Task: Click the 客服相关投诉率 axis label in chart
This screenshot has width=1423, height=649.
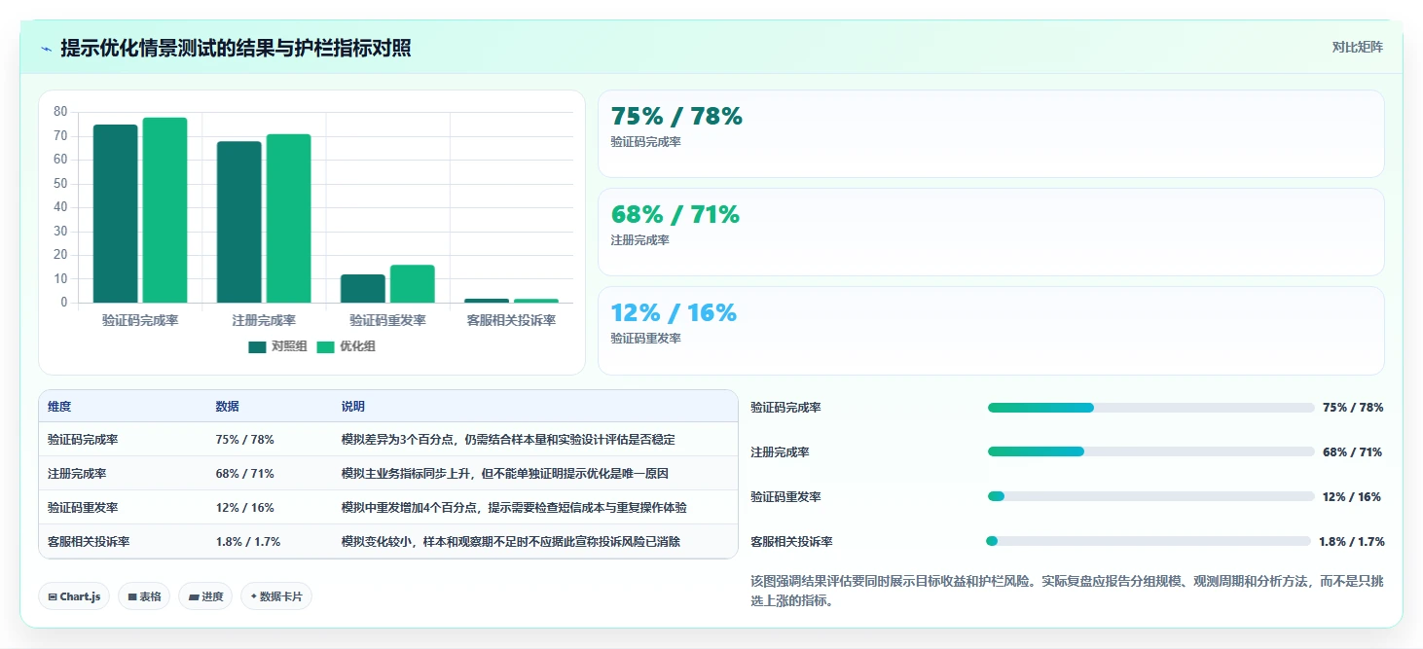Action: [x=511, y=320]
